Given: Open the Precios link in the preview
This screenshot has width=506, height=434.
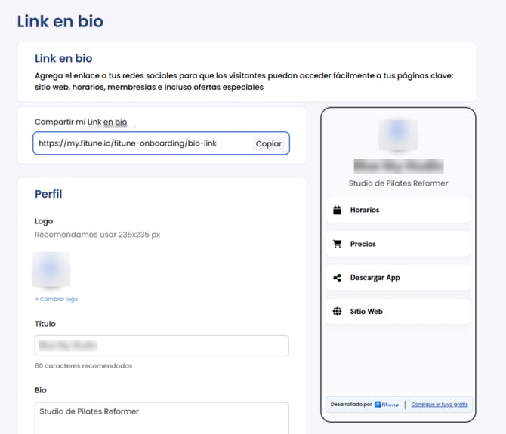Looking at the screenshot, I should click(x=398, y=244).
